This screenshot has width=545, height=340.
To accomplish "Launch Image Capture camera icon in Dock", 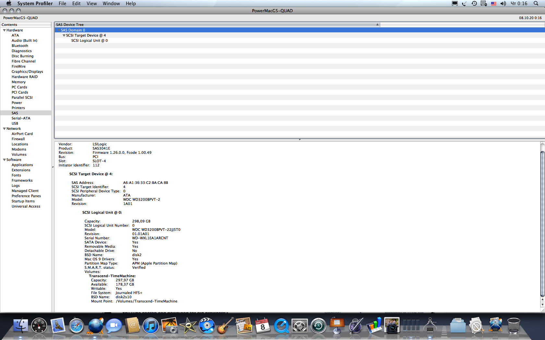I will (x=392, y=325).
